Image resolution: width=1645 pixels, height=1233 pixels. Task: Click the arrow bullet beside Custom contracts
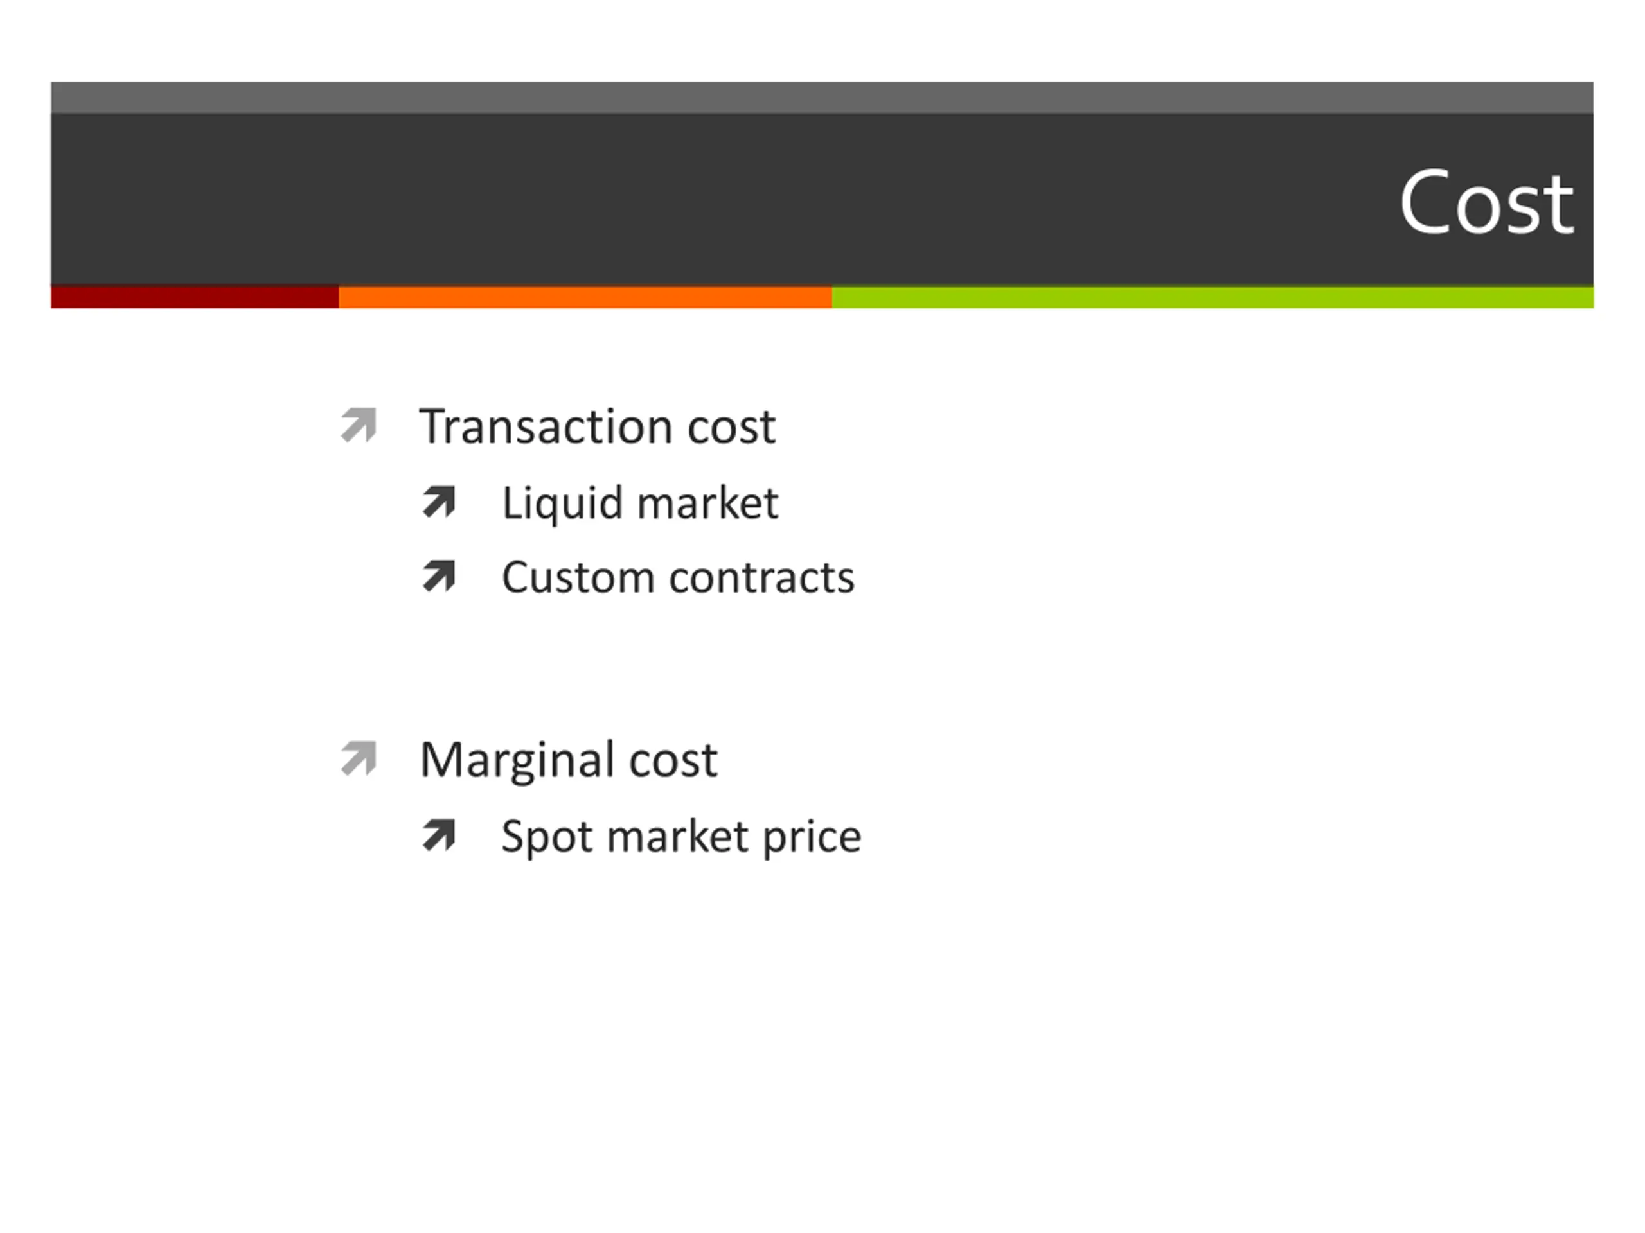[x=439, y=576]
